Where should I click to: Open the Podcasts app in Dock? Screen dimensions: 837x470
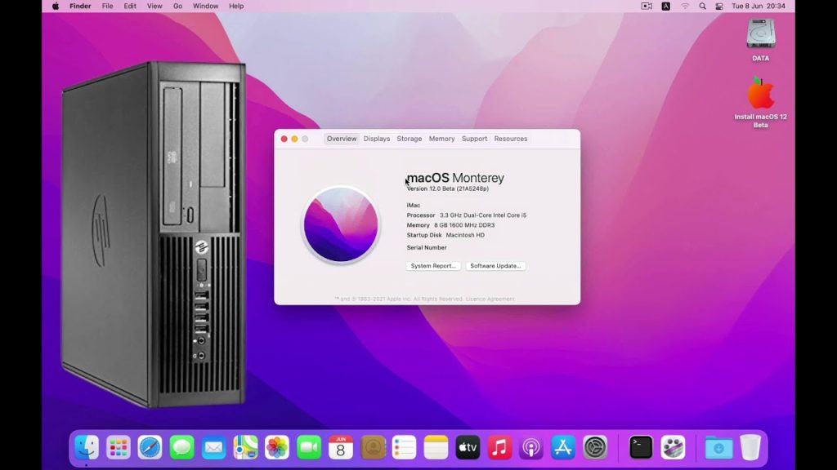pyautogui.click(x=531, y=447)
